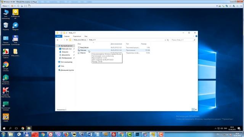
Task: Click the File Explorer guest taskbar icon
Action: 29,128
